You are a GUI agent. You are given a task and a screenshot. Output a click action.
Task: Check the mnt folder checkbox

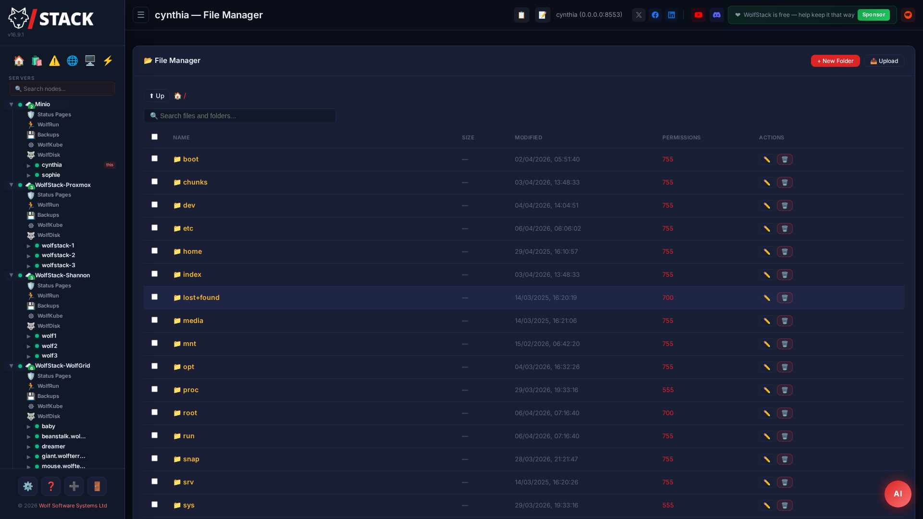pos(154,343)
